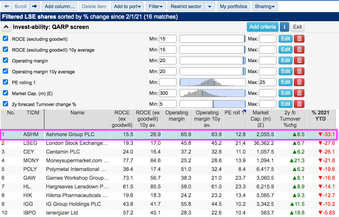Exit the QARP screen

pyautogui.click(x=298, y=27)
